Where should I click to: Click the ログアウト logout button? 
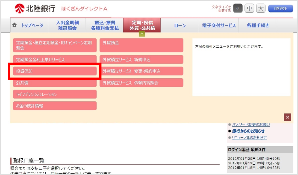point(281,9)
